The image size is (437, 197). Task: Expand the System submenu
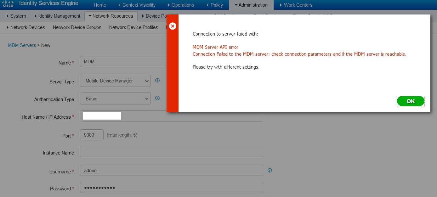point(16,16)
